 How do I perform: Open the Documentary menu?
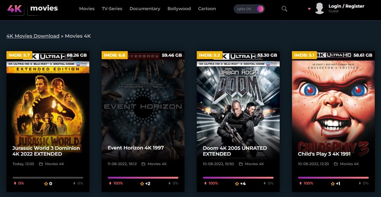tap(145, 9)
